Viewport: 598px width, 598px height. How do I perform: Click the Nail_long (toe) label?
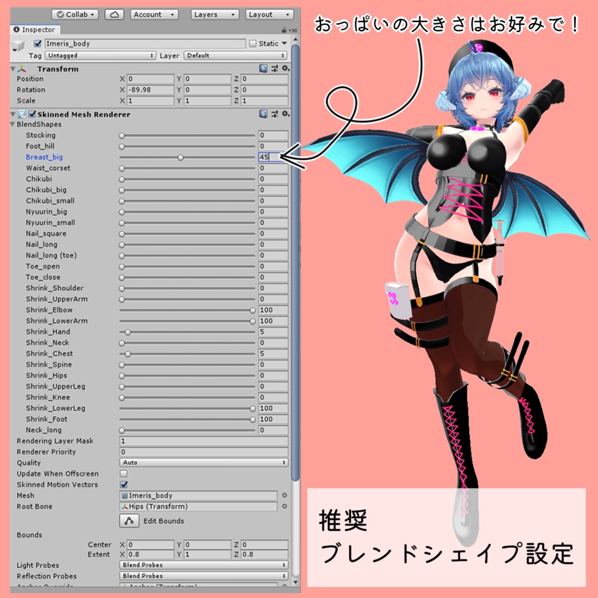click(51, 255)
